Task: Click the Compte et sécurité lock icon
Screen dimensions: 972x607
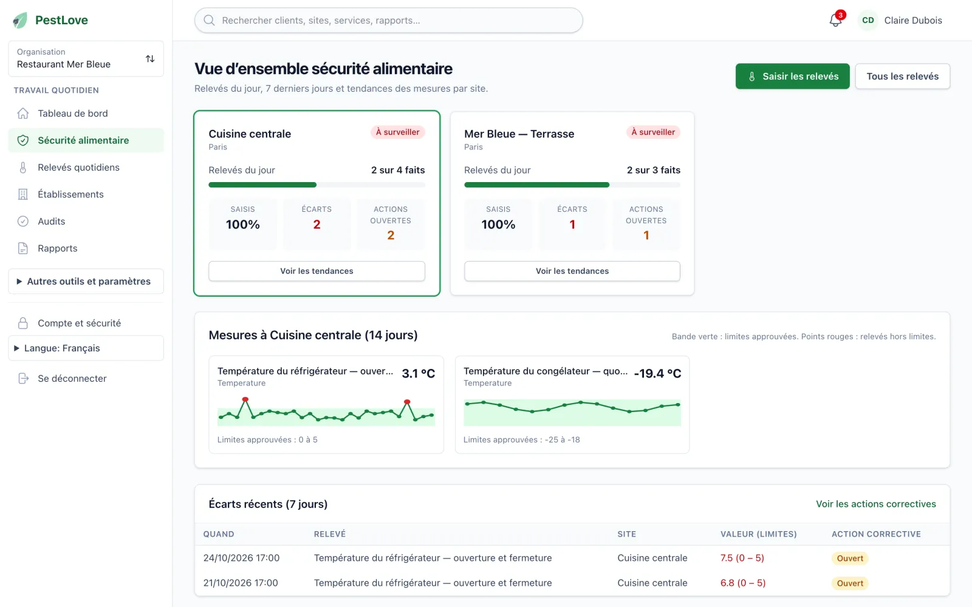Action: pyautogui.click(x=23, y=323)
